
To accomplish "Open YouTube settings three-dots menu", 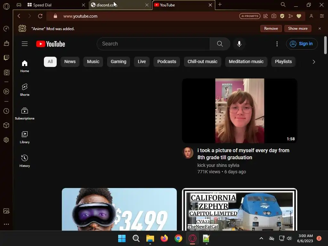I will click(277, 44).
